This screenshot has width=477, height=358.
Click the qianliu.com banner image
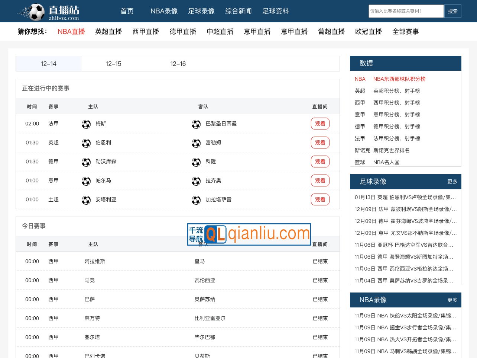pyautogui.click(x=249, y=234)
